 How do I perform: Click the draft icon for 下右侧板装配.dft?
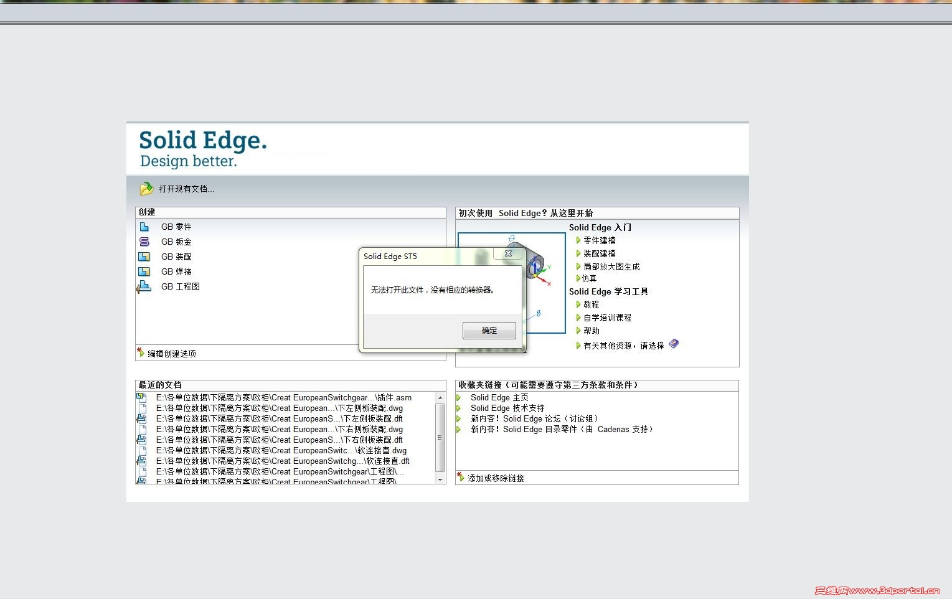coord(141,440)
